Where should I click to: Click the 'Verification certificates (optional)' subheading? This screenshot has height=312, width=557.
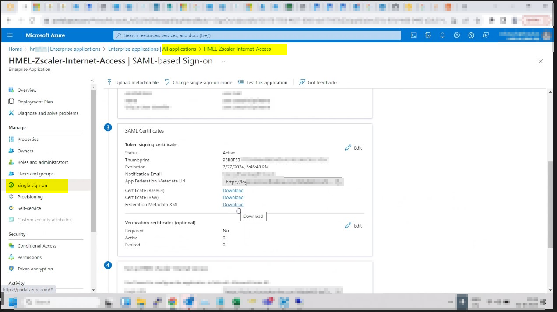(160, 223)
